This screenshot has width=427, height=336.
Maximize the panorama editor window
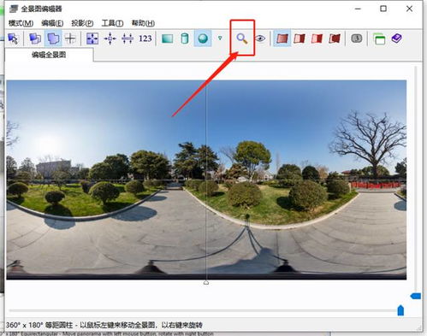[x=383, y=9]
